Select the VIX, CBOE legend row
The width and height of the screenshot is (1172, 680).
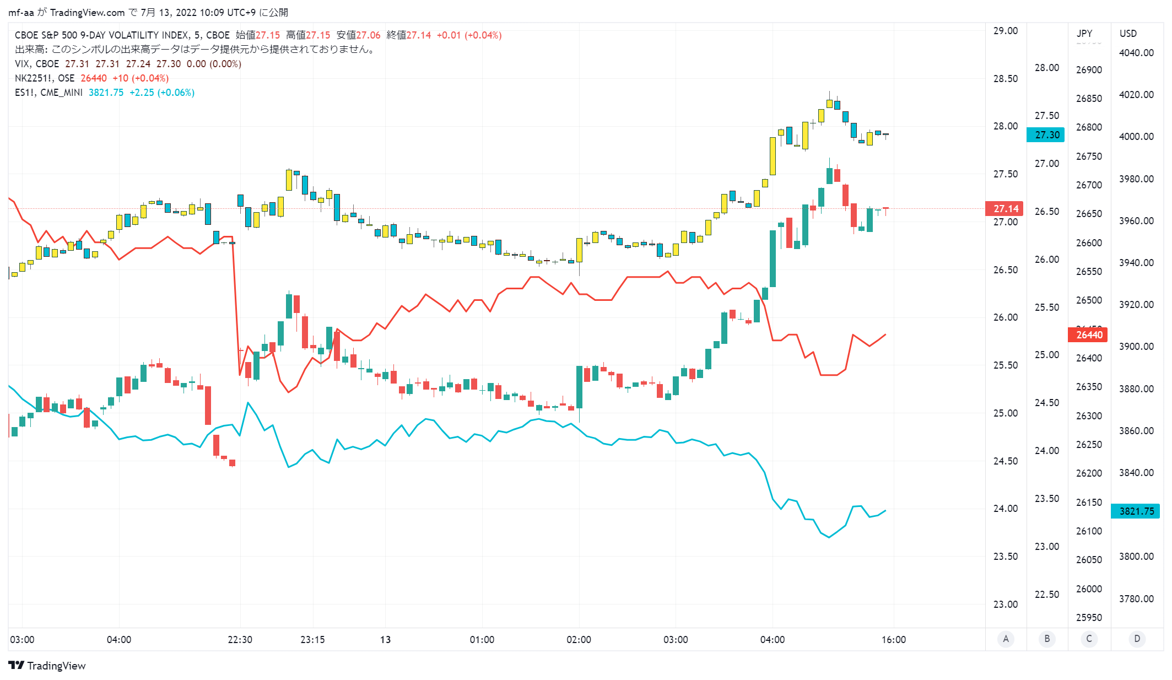(x=128, y=64)
